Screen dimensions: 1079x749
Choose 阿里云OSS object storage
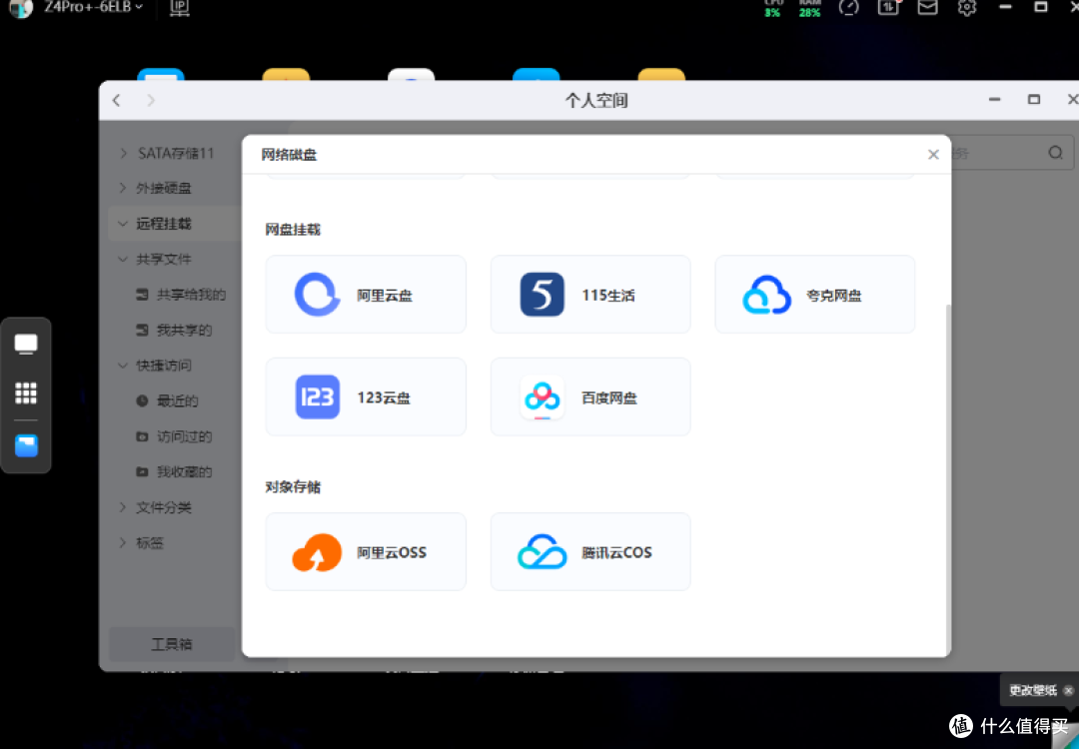tap(366, 551)
